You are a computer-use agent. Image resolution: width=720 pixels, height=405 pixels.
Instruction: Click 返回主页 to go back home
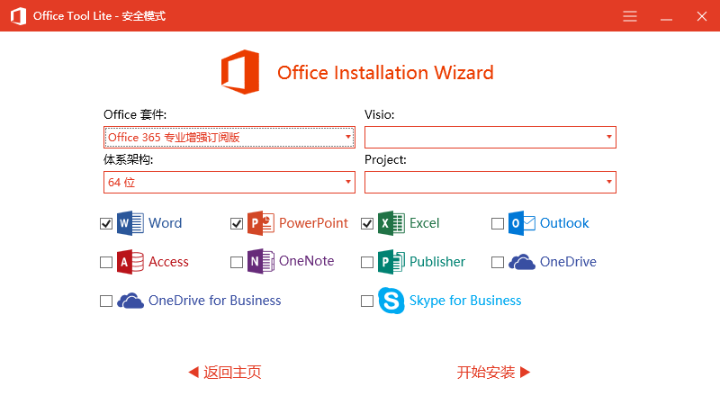click(x=224, y=373)
